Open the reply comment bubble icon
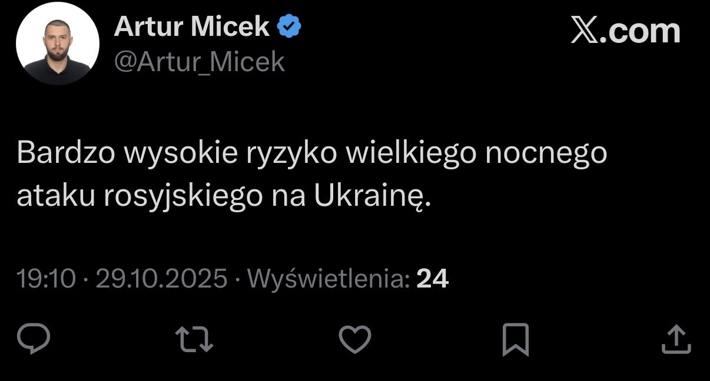Screen dimensions: 710x381 pos(34,338)
